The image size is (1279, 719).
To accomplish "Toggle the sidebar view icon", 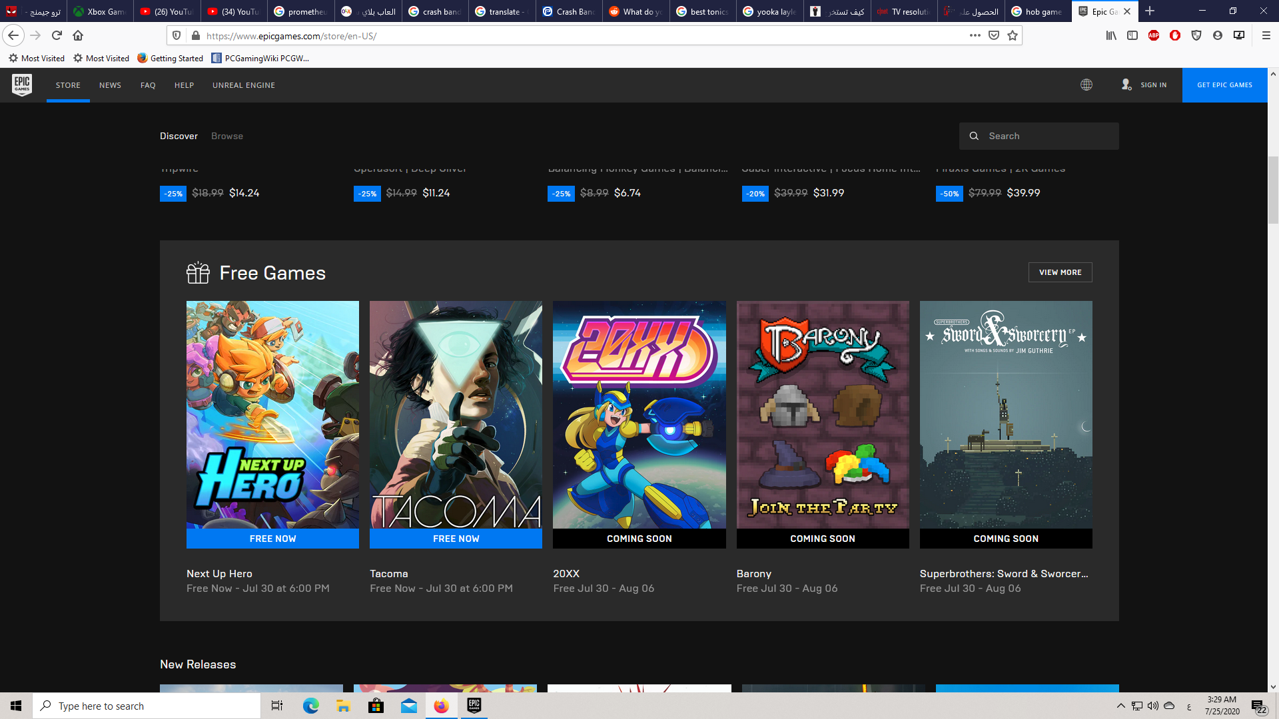I will (x=1132, y=35).
